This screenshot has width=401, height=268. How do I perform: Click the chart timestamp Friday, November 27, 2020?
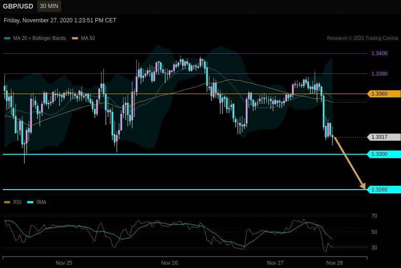(60, 20)
